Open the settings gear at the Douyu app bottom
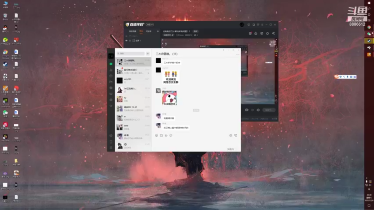The image size is (374, 210). (x=258, y=110)
